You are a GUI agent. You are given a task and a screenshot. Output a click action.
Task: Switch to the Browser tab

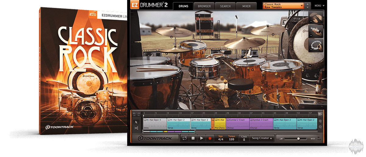pyautogui.click(x=204, y=6)
